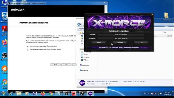Click the EN language indicator in the taskbar
Image resolution: width=174 pixels, height=98 pixels.
[x=145, y=93]
